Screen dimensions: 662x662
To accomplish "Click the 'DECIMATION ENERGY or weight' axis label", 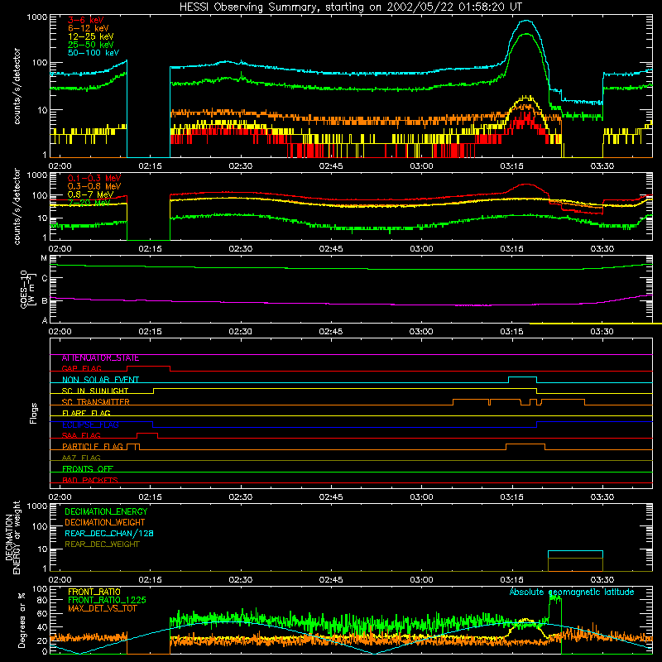I will 12,537.
